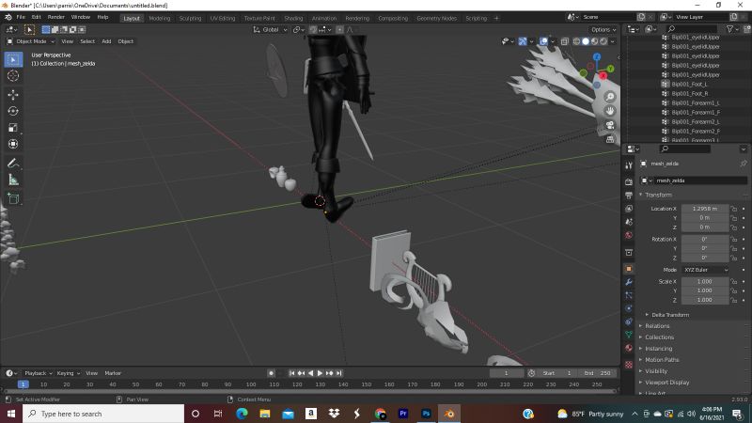Switch to the UV Editing workspace tab
The height and width of the screenshot is (423, 752).
click(x=223, y=18)
